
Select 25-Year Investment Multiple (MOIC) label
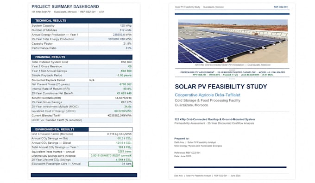point(55,106)
